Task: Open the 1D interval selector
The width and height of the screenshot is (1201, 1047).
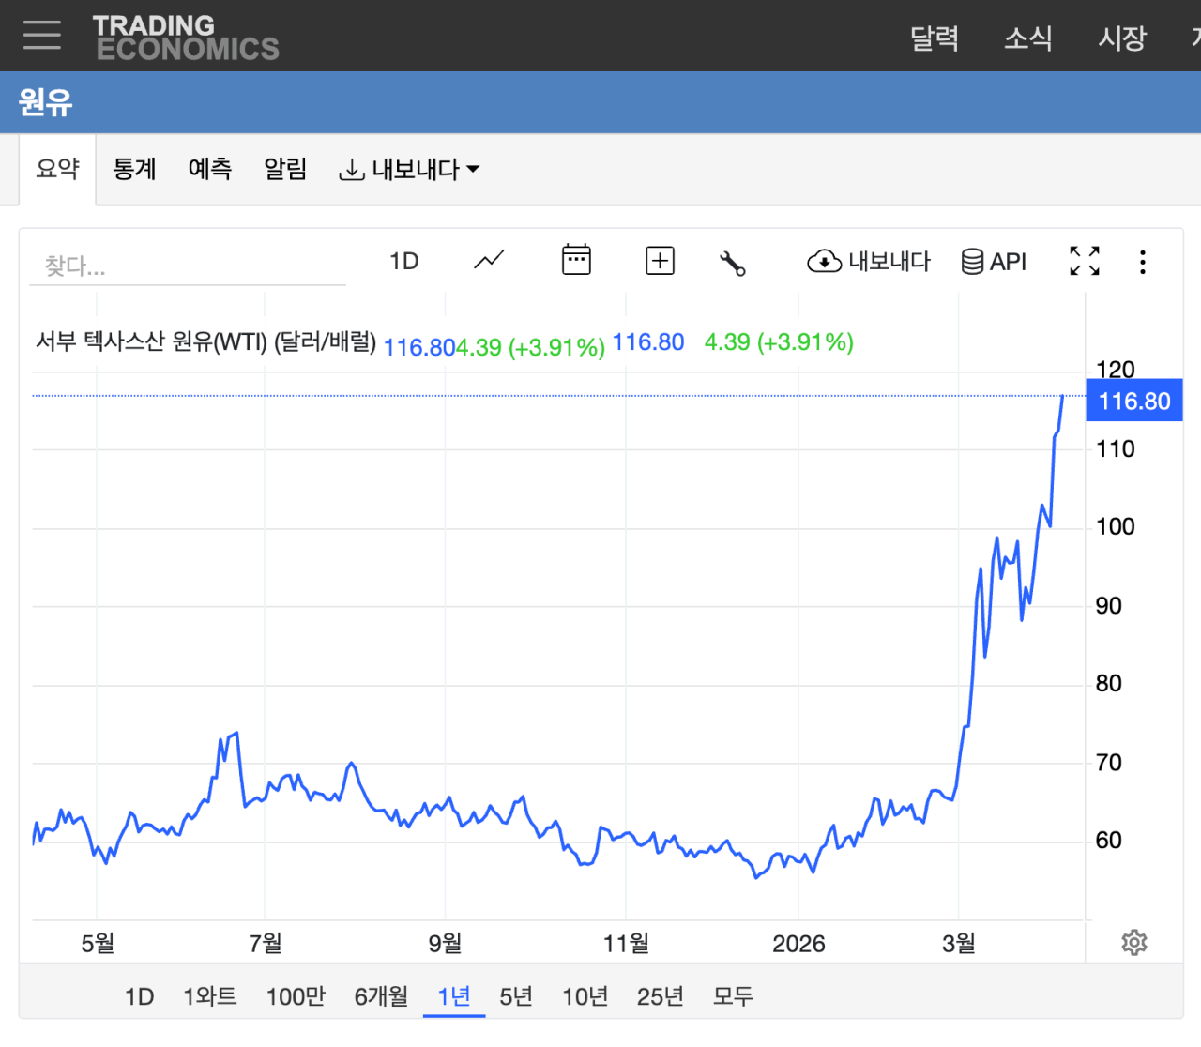Action: tap(403, 261)
